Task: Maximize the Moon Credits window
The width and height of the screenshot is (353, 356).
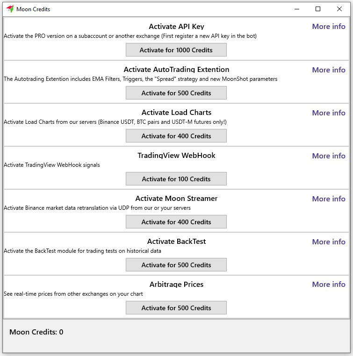Action: coord(318,9)
